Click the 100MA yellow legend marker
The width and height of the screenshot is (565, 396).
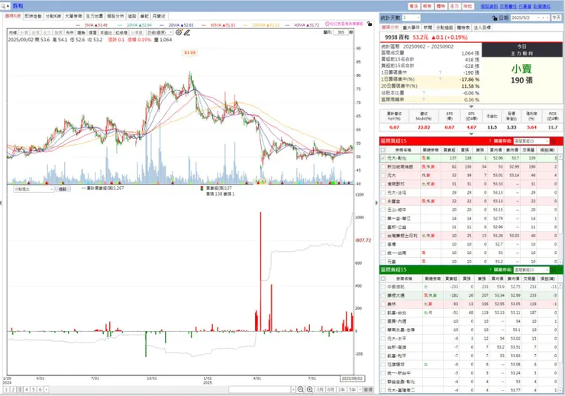pos(246,25)
